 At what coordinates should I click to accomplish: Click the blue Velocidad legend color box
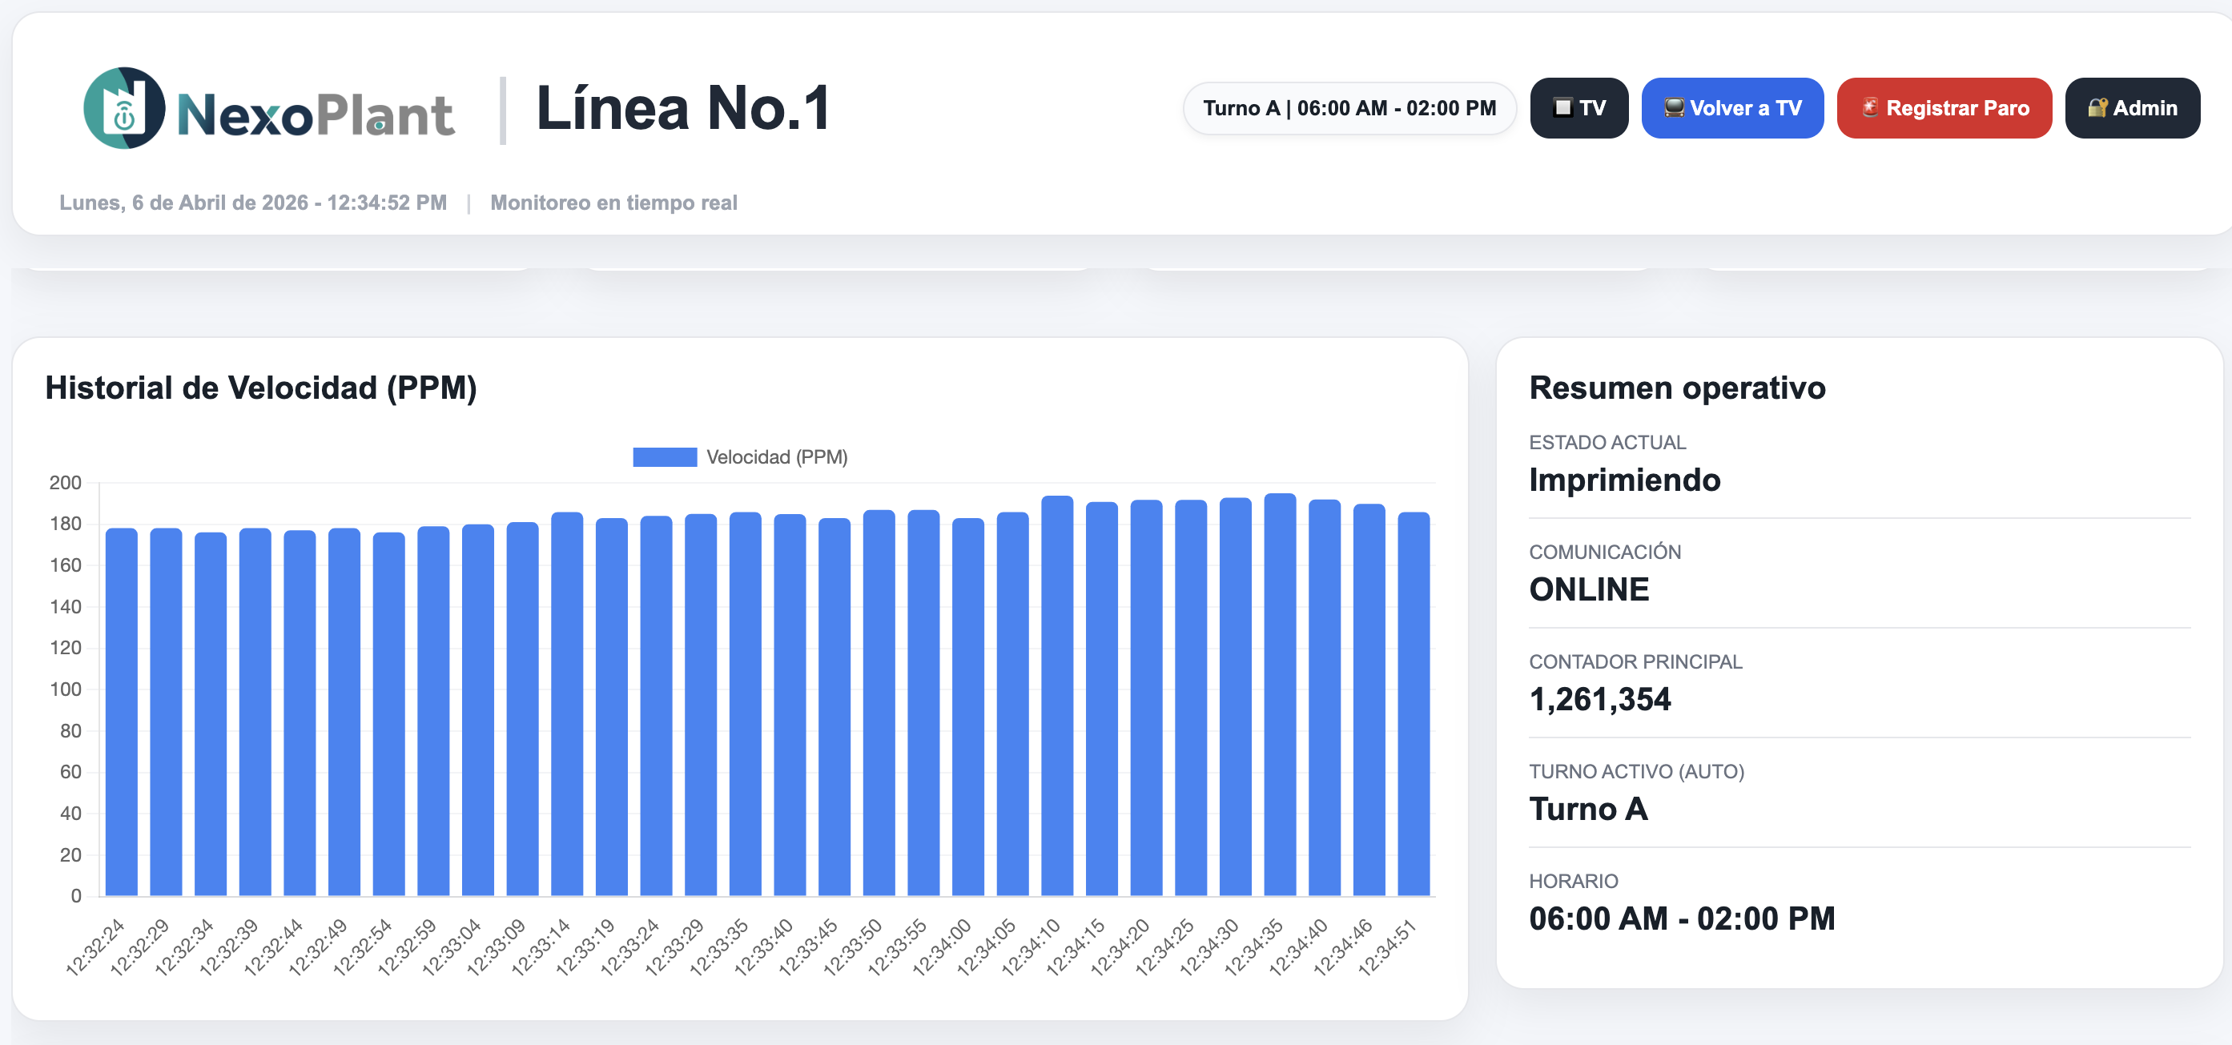click(x=665, y=456)
